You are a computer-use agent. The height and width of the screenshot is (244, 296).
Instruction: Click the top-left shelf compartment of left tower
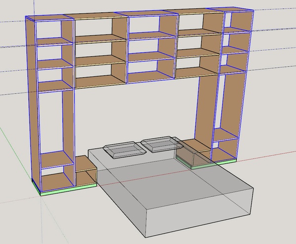48,29
